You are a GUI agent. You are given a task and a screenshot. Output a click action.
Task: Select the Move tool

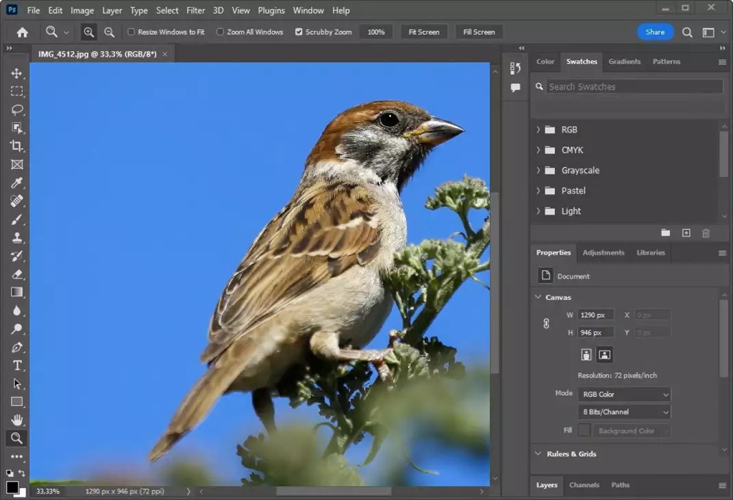[17, 73]
